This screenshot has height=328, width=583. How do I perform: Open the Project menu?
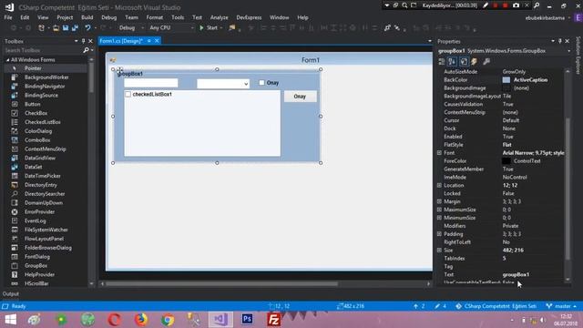click(65, 17)
